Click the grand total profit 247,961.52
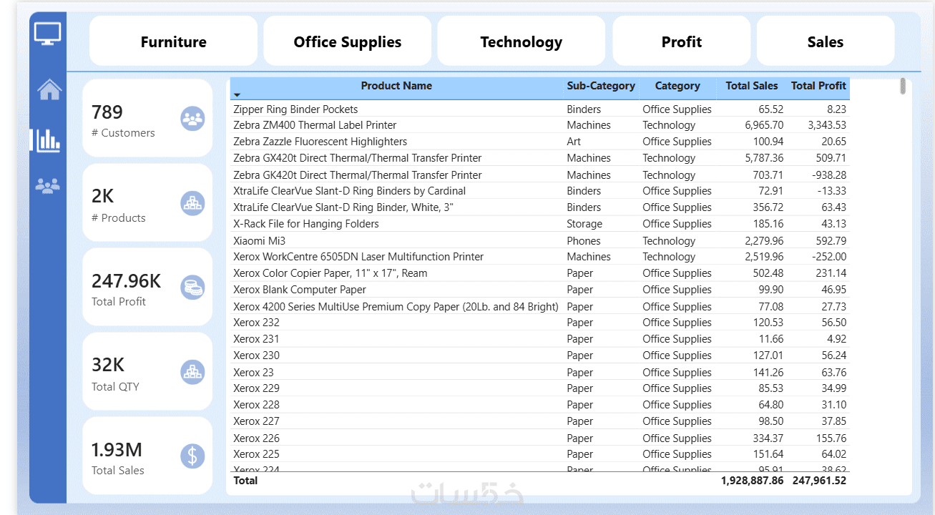The image size is (935, 515). coord(819,481)
